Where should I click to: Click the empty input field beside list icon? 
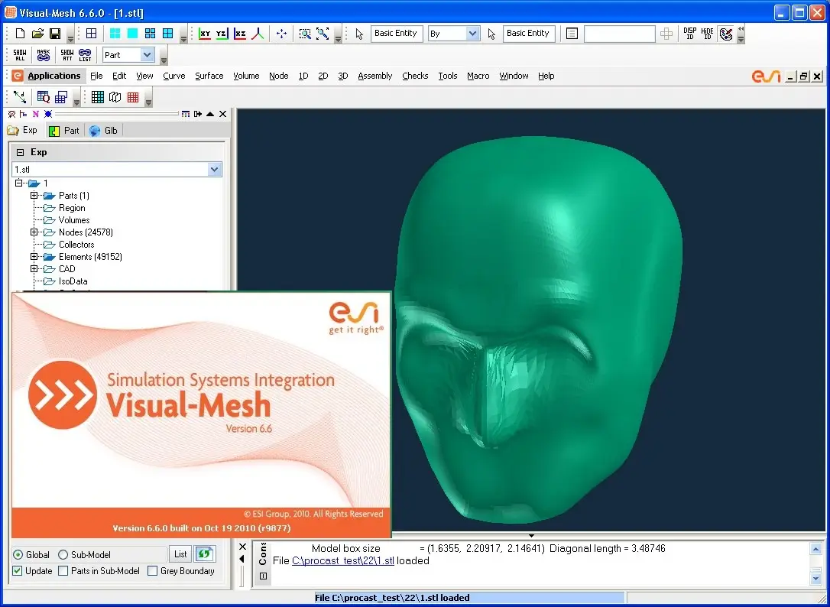pos(619,34)
